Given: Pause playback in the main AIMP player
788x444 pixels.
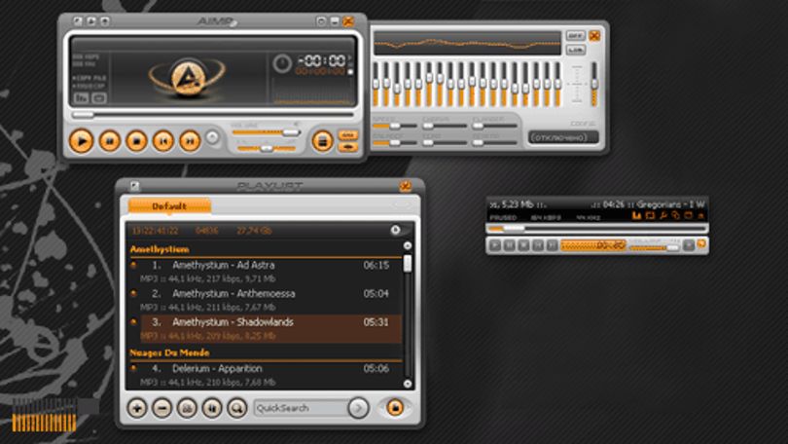Looking at the screenshot, I should (x=110, y=141).
